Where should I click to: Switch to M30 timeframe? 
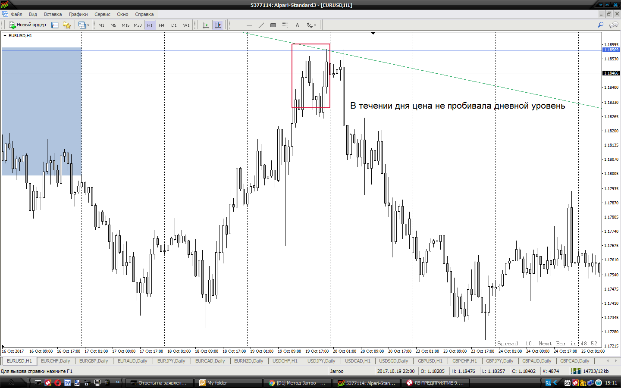tap(138, 25)
